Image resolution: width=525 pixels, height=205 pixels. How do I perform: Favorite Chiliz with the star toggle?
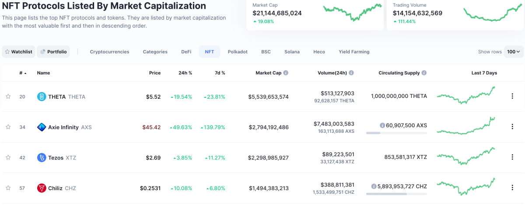tap(8, 188)
